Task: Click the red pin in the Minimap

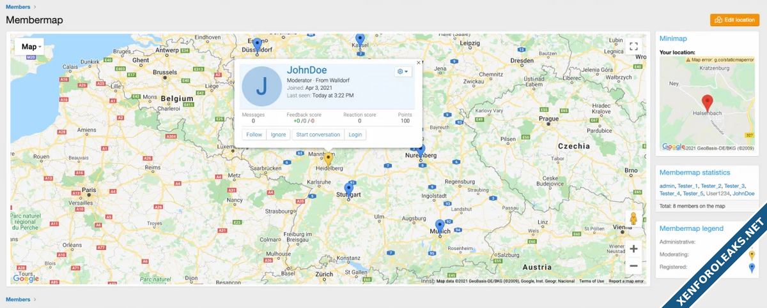Action: [707, 102]
